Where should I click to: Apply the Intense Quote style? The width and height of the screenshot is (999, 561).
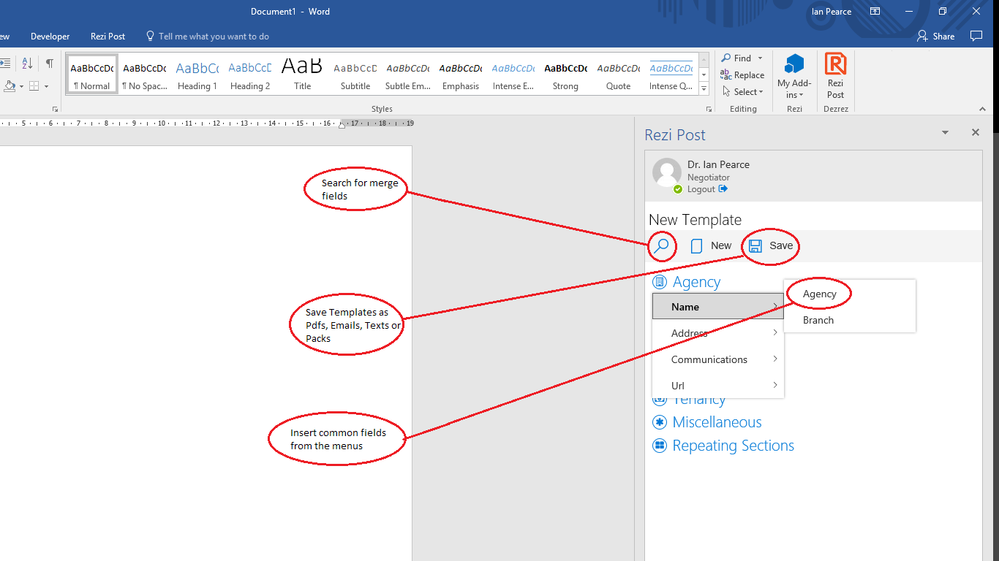point(671,75)
